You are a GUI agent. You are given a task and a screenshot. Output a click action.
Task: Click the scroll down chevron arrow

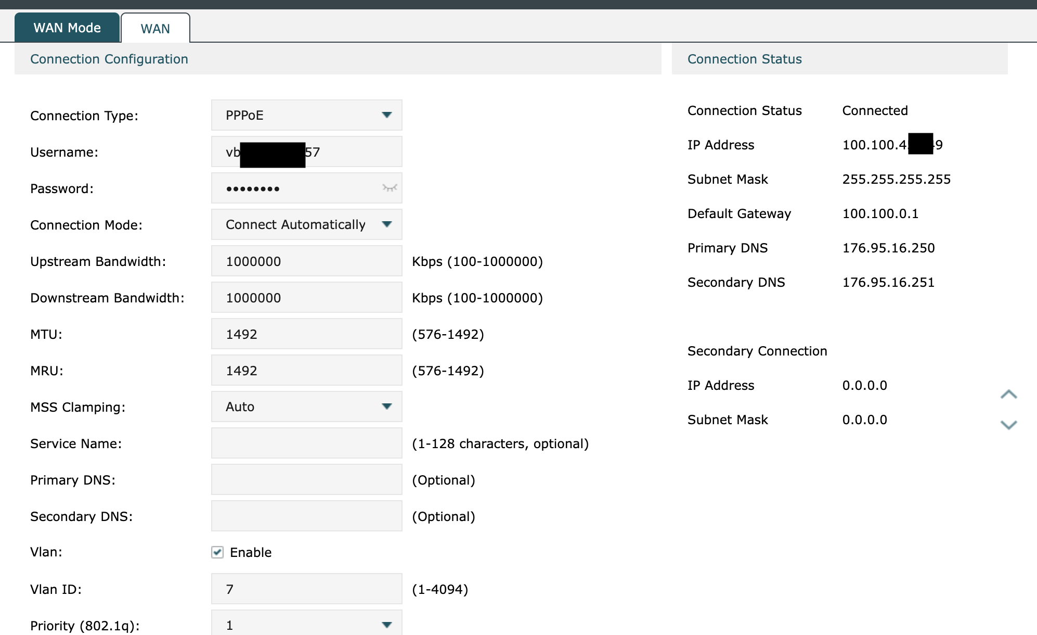click(1008, 425)
